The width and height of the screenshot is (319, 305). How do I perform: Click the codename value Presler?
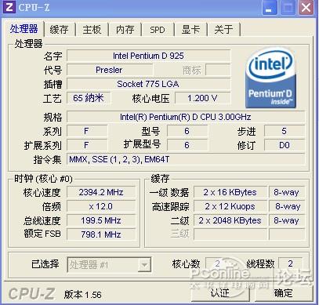(109, 70)
